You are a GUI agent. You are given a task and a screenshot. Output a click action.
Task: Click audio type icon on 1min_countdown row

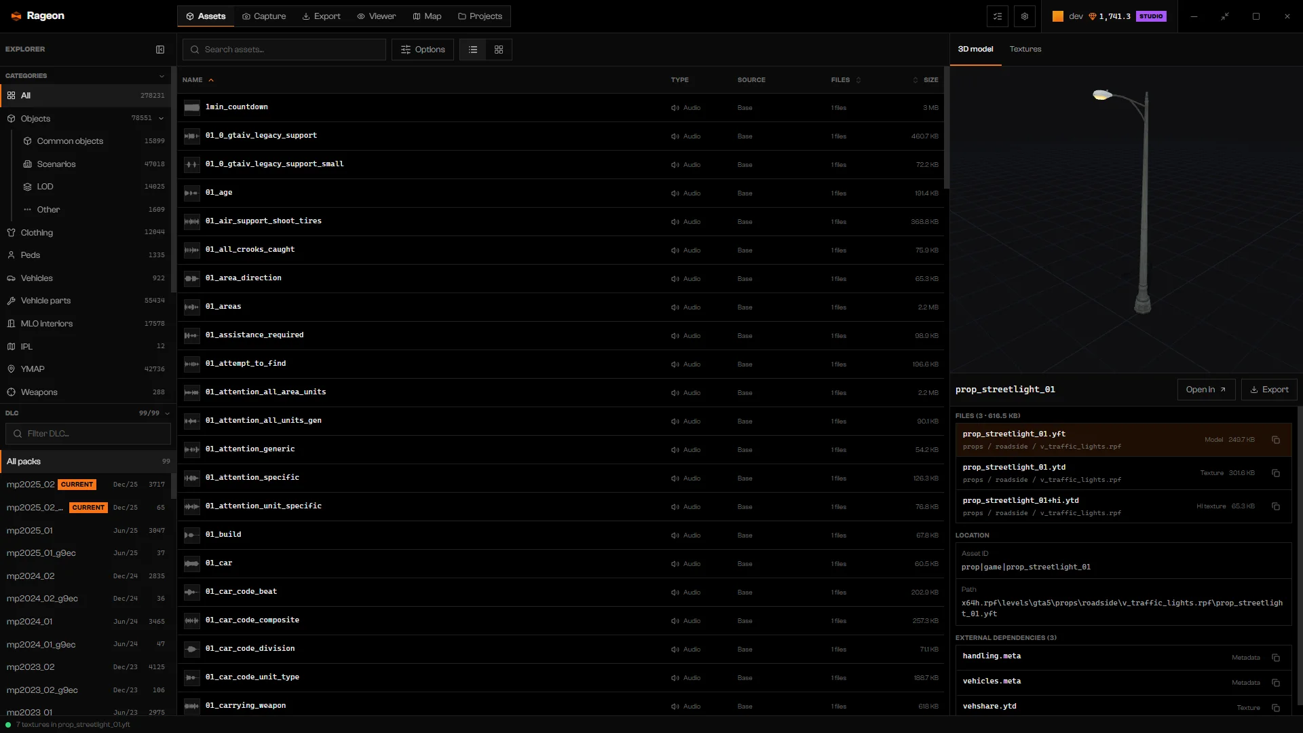pyautogui.click(x=675, y=108)
